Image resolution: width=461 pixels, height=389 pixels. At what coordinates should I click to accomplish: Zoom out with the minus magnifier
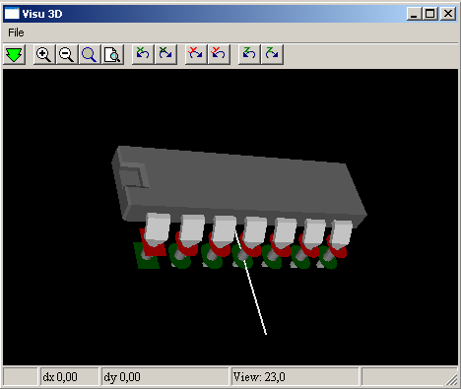(67, 54)
